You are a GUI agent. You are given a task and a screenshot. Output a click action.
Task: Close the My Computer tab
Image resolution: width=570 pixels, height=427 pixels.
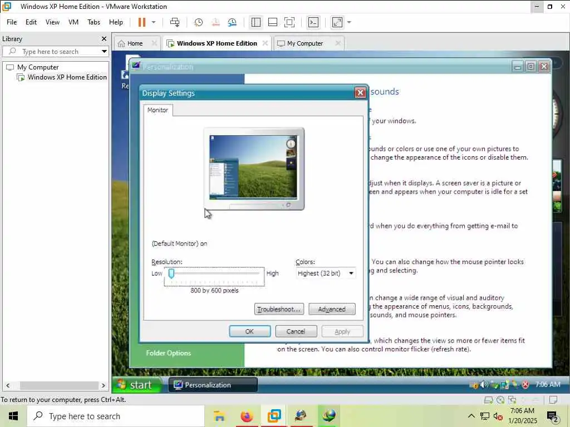coord(338,43)
